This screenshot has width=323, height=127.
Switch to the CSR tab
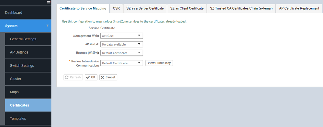pyautogui.click(x=117, y=8)
